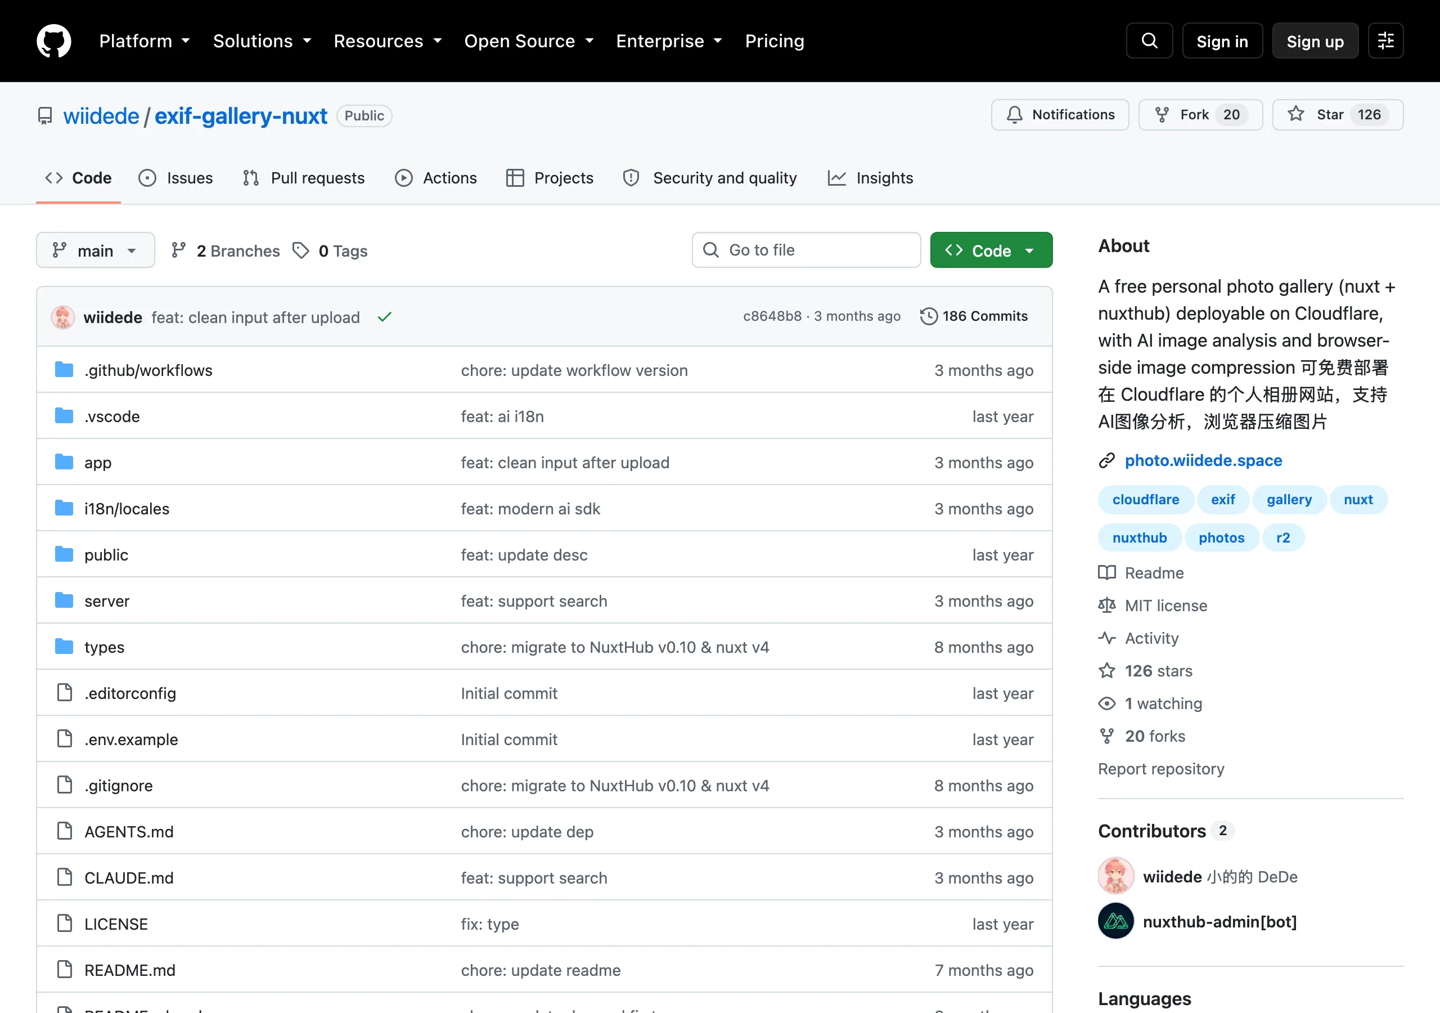Viewport: 1440px width, 1013px height.
Task: Click the tag icon next to 0 Tags
Action: [301, 250]
